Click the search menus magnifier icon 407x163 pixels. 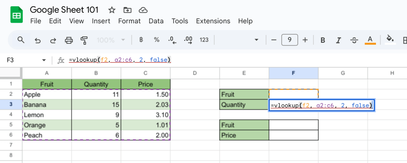click(x=21, y=40)
